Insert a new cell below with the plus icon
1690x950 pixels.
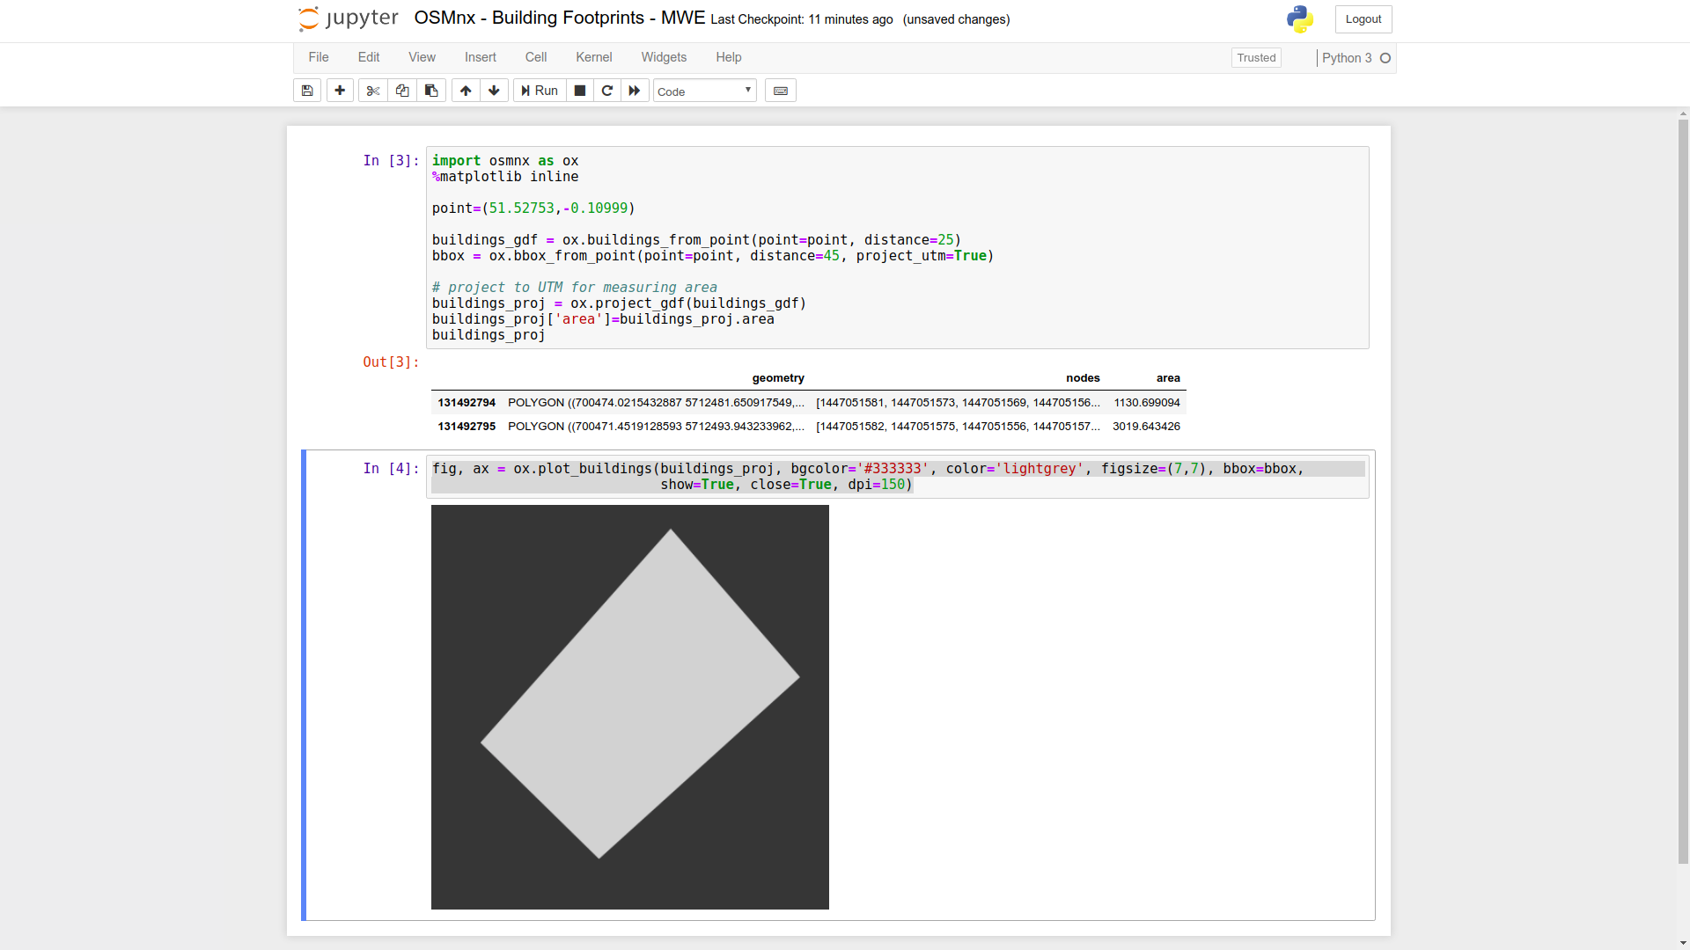pos(339,91)
